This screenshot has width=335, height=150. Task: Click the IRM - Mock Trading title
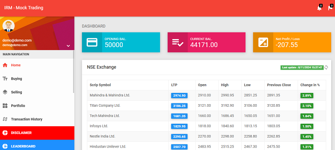[24, 8]
